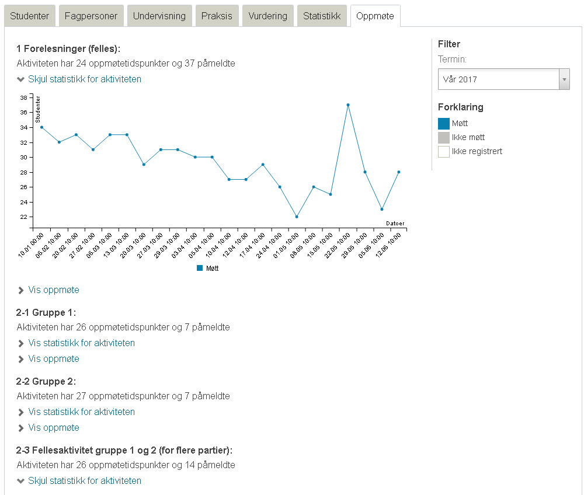
Task: Click the white Ikke registrert legend swatch
Action: (x=444, y=152)
